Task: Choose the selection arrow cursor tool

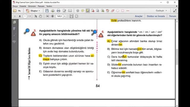Action: pos(36,16)
